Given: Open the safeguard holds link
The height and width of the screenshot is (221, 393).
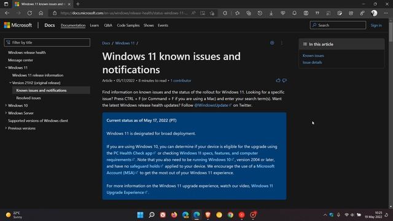Looking at the screenshot, I should coord(146,166).
